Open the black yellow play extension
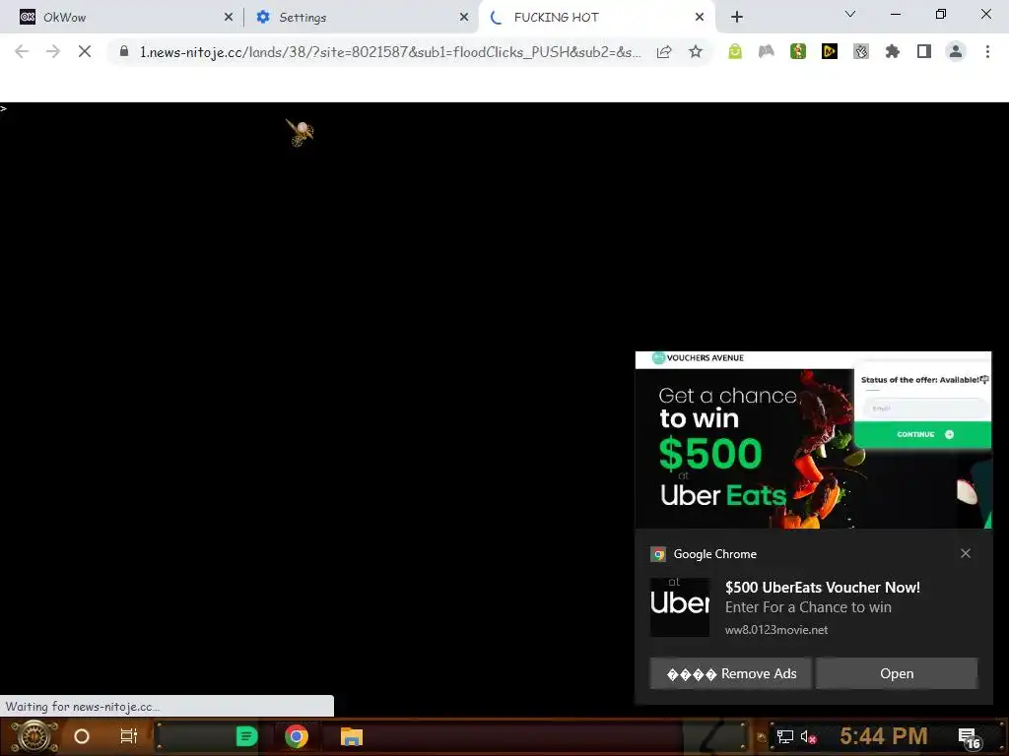 click(x=830, y=51)
